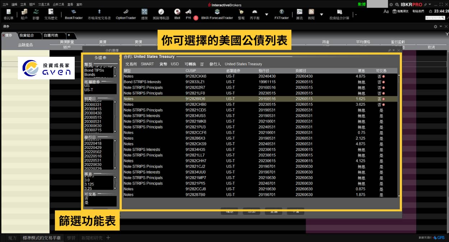Open 市場深度交易者 market depth tool
The width and height of the screenshot is (449, 242).
coord(99,14)
